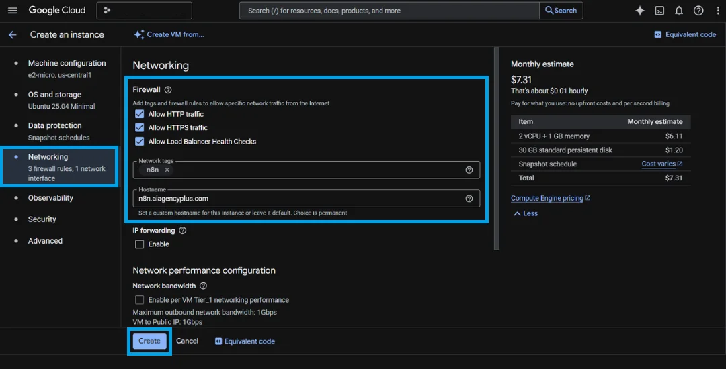The height and width of the screenshot is (369, 726).
Task: Activate Cloud Shell terminal icon
Action: pos(660,11)
